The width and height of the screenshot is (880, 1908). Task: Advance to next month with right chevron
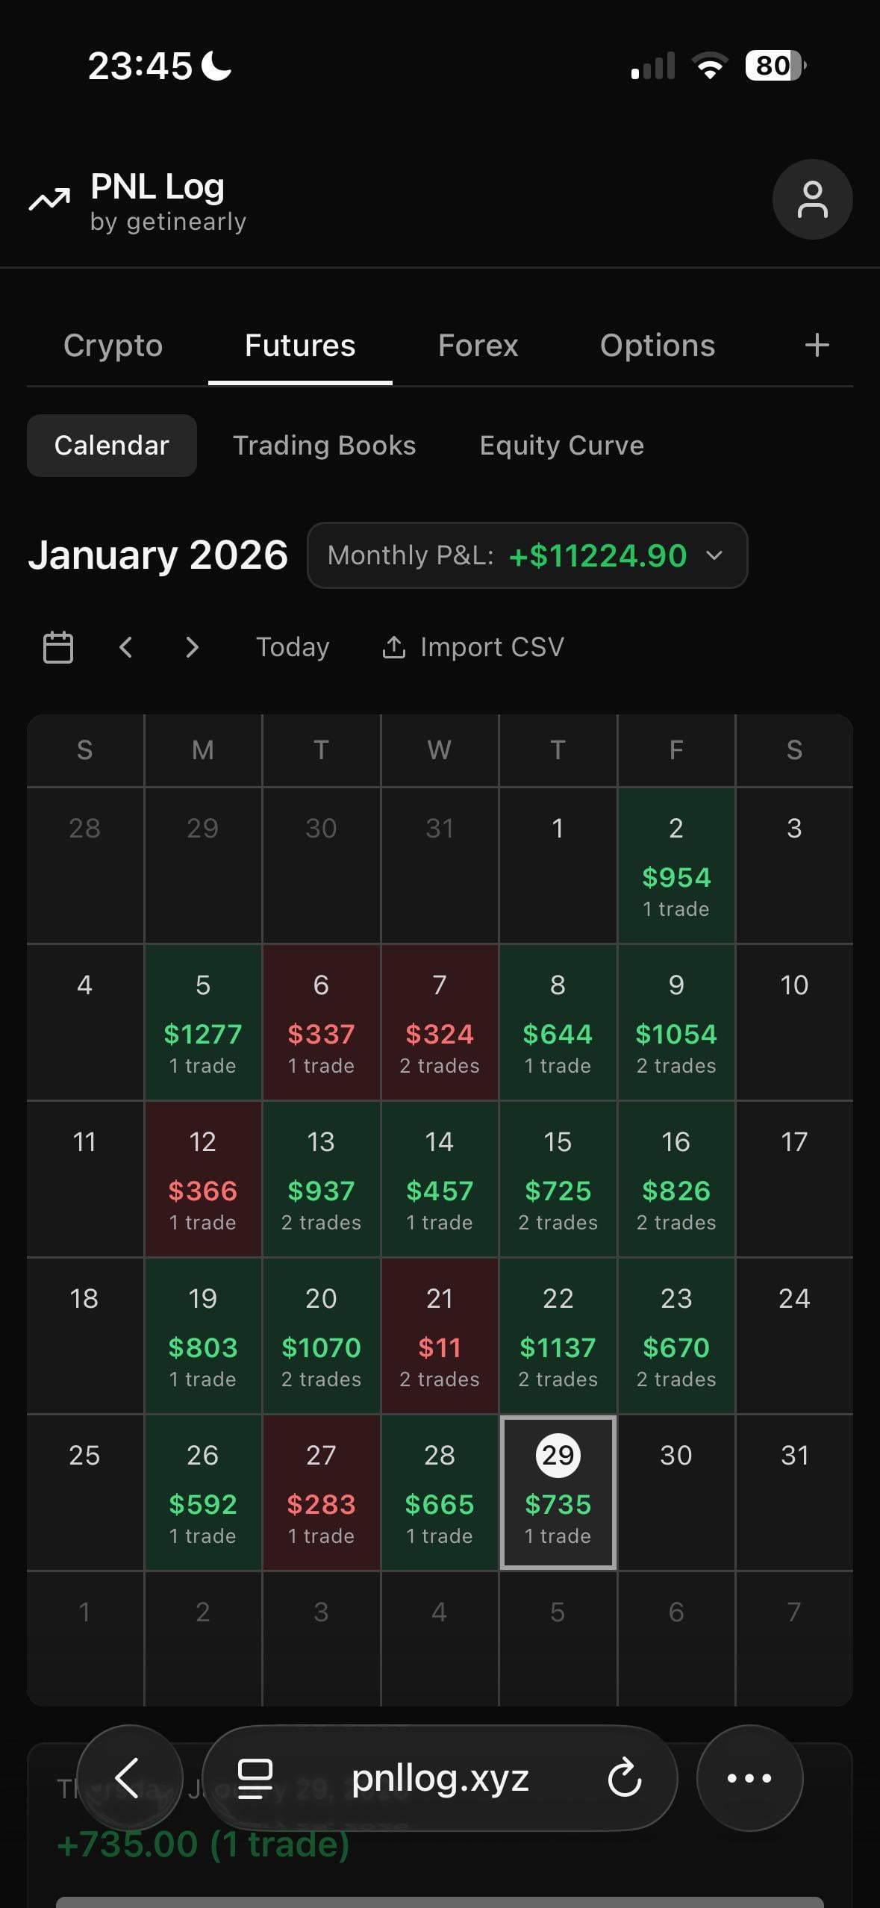coord(192,647)
